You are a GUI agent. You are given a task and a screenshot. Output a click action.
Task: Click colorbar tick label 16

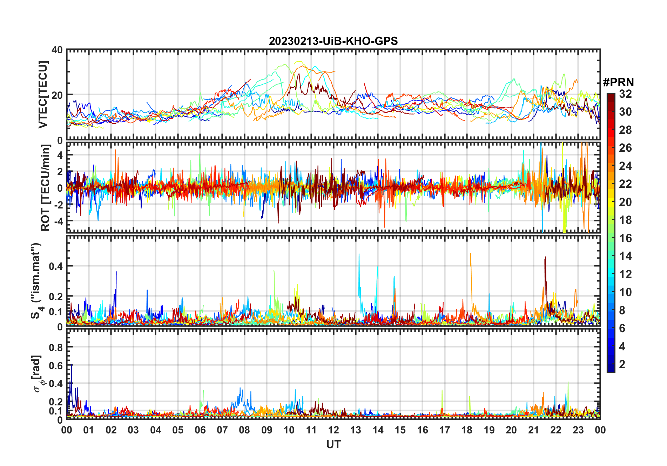click(x=625, y=238)
